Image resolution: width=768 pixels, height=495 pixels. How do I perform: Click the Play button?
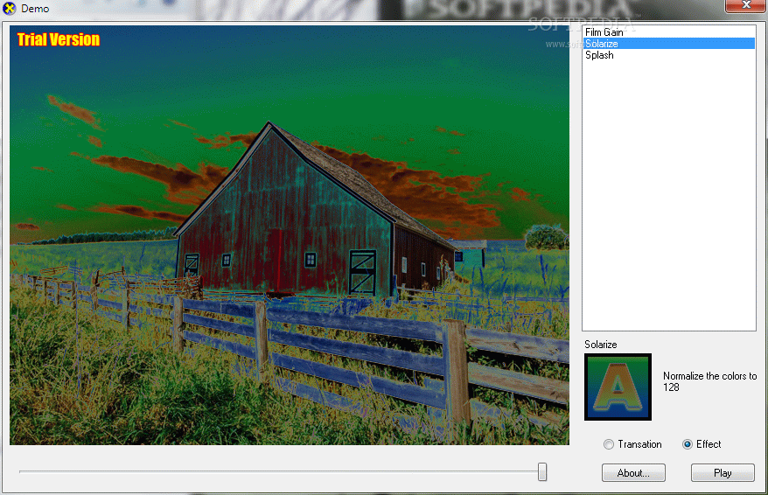[723, 473]
